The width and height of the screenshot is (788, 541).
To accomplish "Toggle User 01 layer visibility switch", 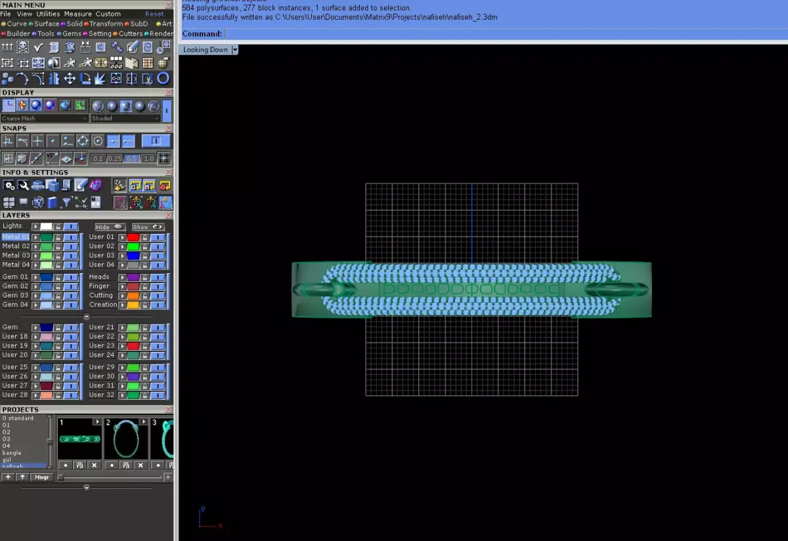I will coord(158,237).
